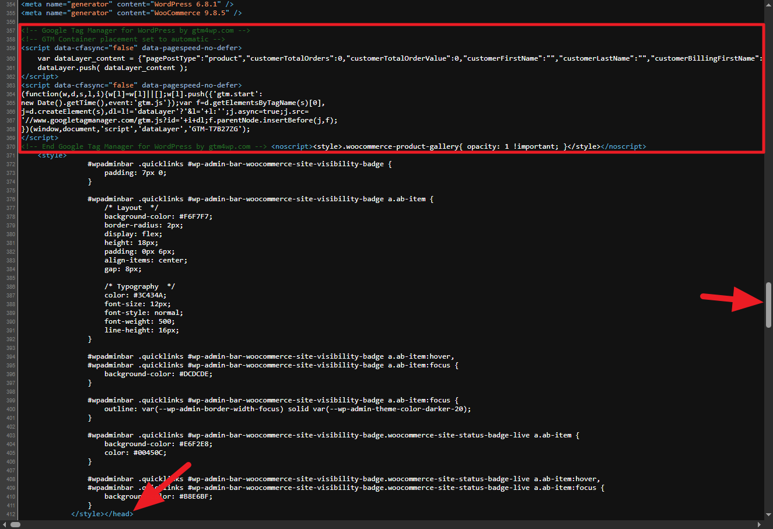Click the "color: #3C434A;" declaration
This screenshot has width=773, height=529.
click(x=136, y=295)
